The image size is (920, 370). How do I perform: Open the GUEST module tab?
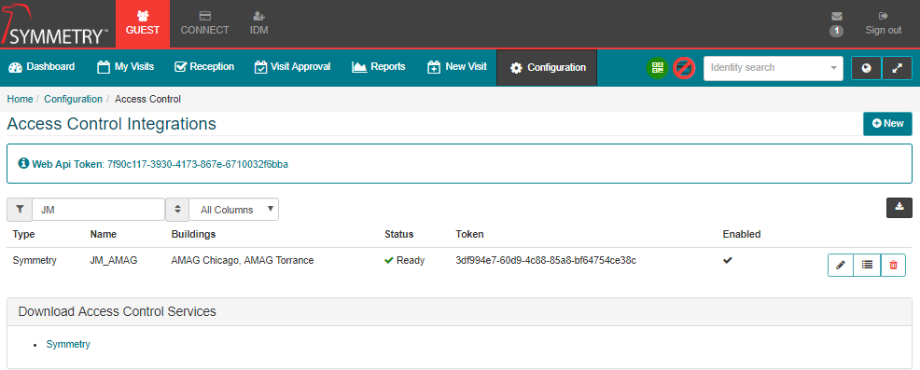click(x=143, y=23)
